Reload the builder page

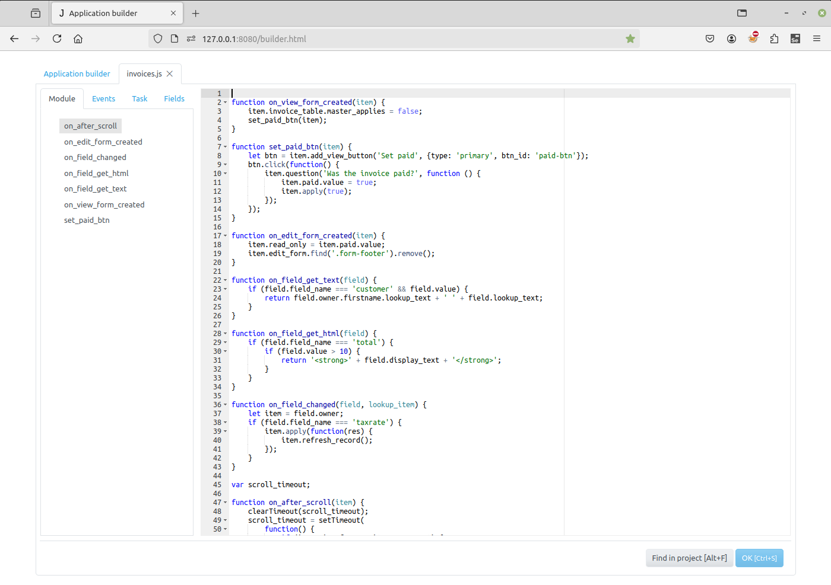click(57, 39)
